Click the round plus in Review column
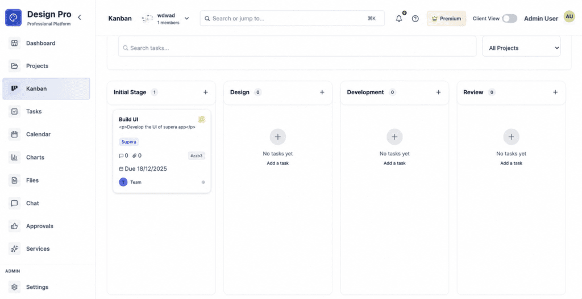The width and height of the screenshot is (582, 299). pyautogui.click(x=511, y=137)
